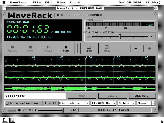Click the L channel label in the waveform
The height and width of the screenshot is (123, 164).
click(x=6, y=61)
